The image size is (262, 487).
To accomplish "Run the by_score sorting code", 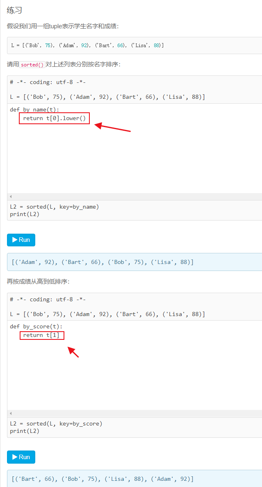I will [21, 457].
